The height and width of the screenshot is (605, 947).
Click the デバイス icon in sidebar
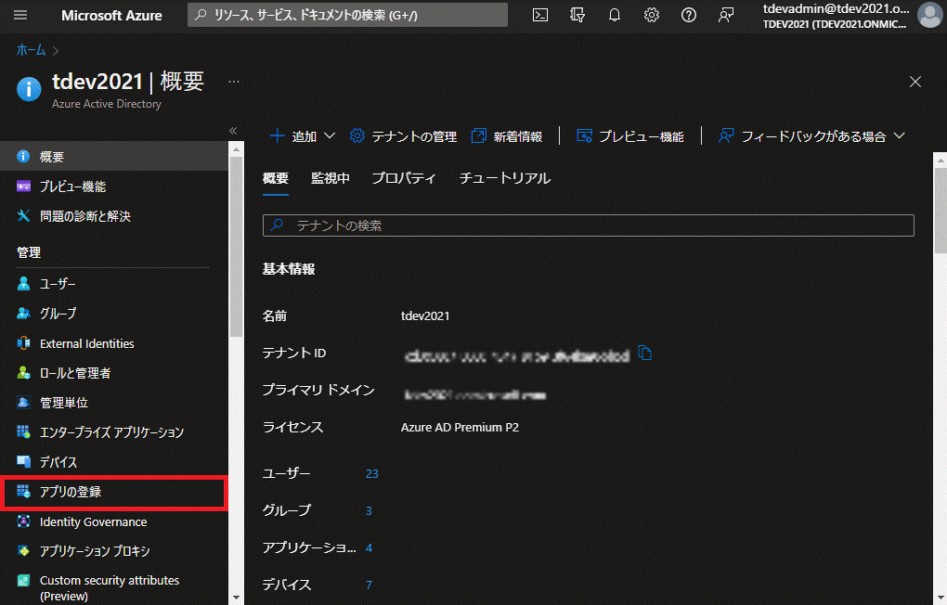[x=23, y=462]
